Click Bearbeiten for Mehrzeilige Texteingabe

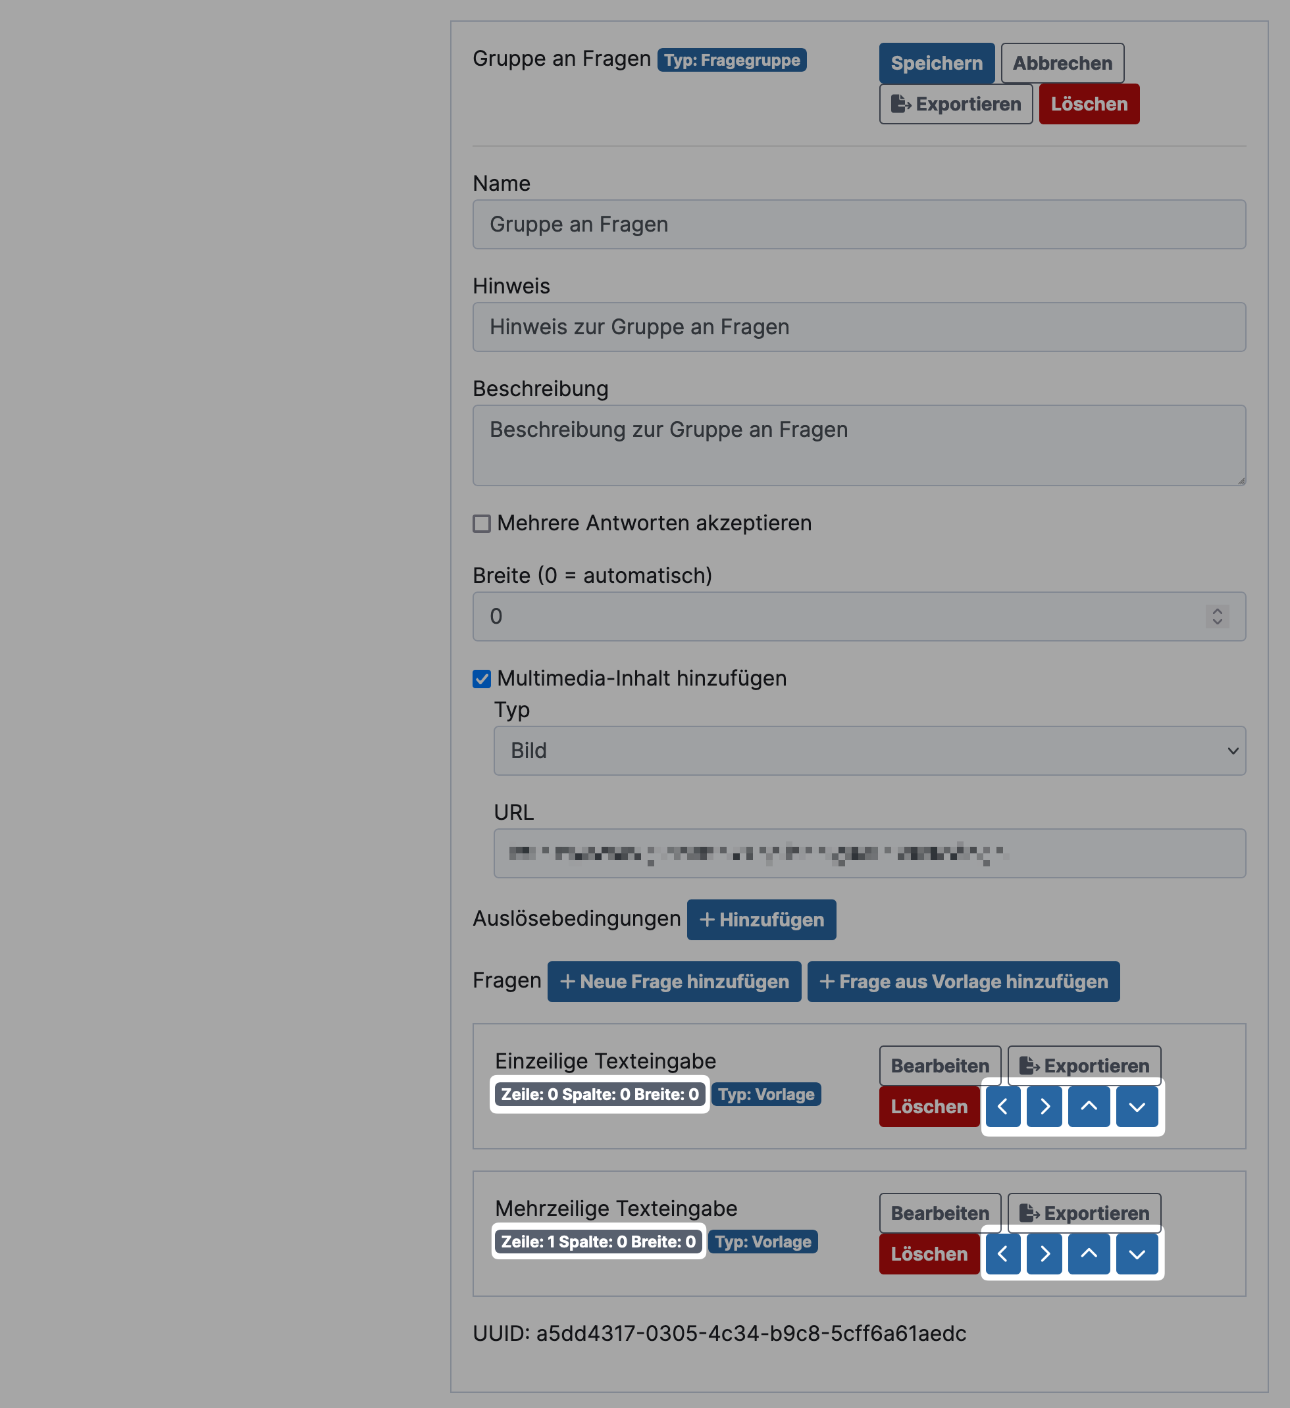[x=941, y=1212]
